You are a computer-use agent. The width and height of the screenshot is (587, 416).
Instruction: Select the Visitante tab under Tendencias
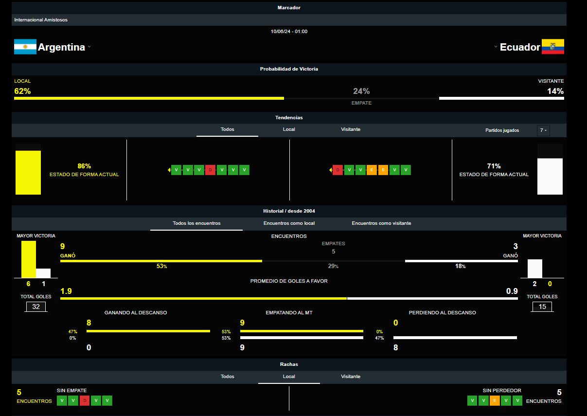coord(351,129)
